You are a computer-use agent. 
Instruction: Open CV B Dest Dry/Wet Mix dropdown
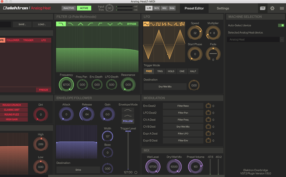183,126
